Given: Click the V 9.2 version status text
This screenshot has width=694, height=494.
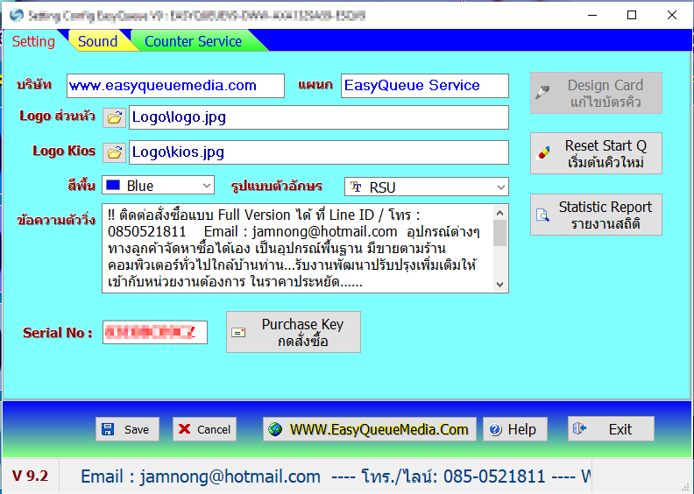Looking at the screenshot, I should 31,476.
